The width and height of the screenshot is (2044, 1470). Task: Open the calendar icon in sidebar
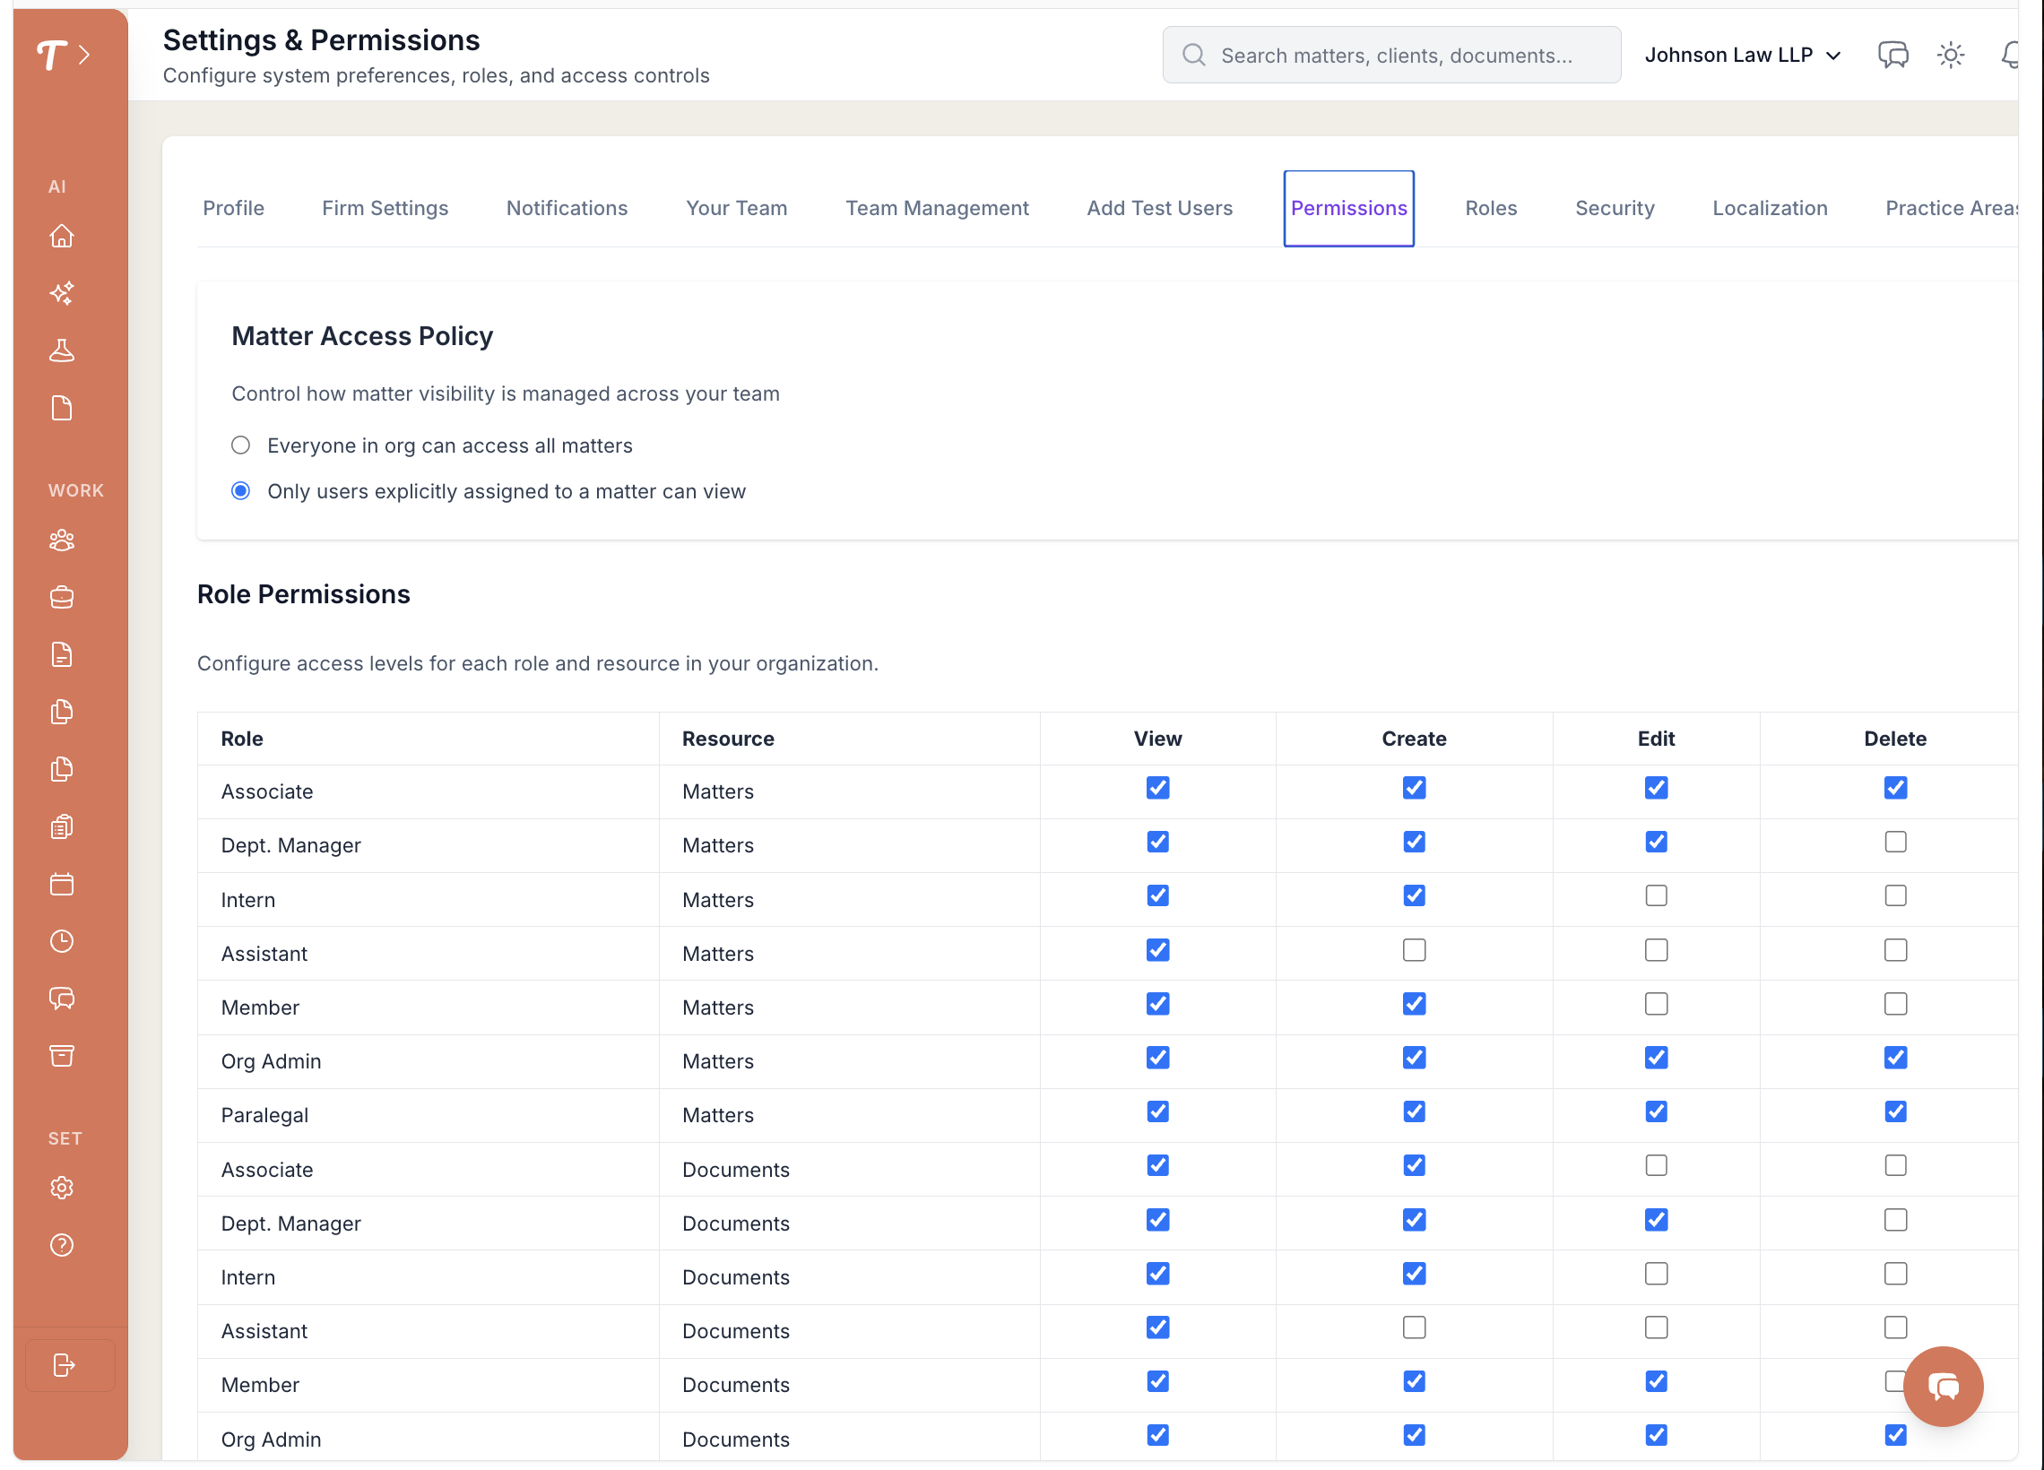click(x=61, y=884)
